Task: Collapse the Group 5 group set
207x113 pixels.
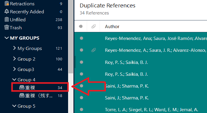Action: coord(14,106)
